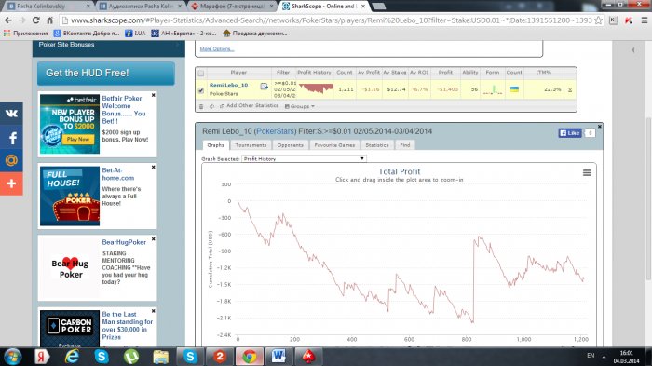Open the Graph Selected Profit History dropdown
This screenshot has width=652, height=366.
click(304, 159)
